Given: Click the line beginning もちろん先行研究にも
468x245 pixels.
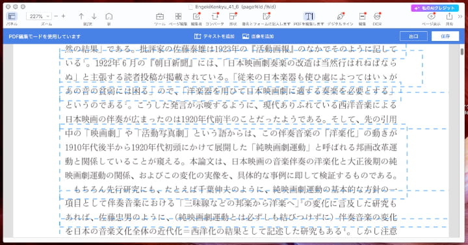Looking at the screenshot, I should pos(235,189).
